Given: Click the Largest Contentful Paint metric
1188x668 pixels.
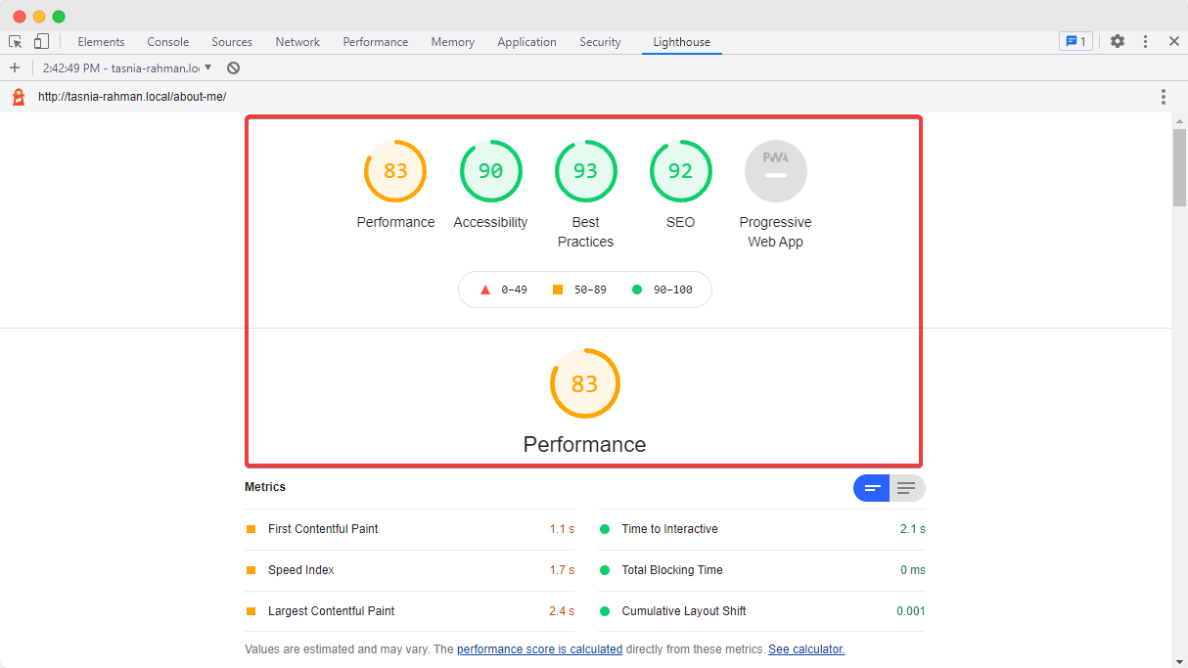Looking at the screenshot, I should (409, 611).
